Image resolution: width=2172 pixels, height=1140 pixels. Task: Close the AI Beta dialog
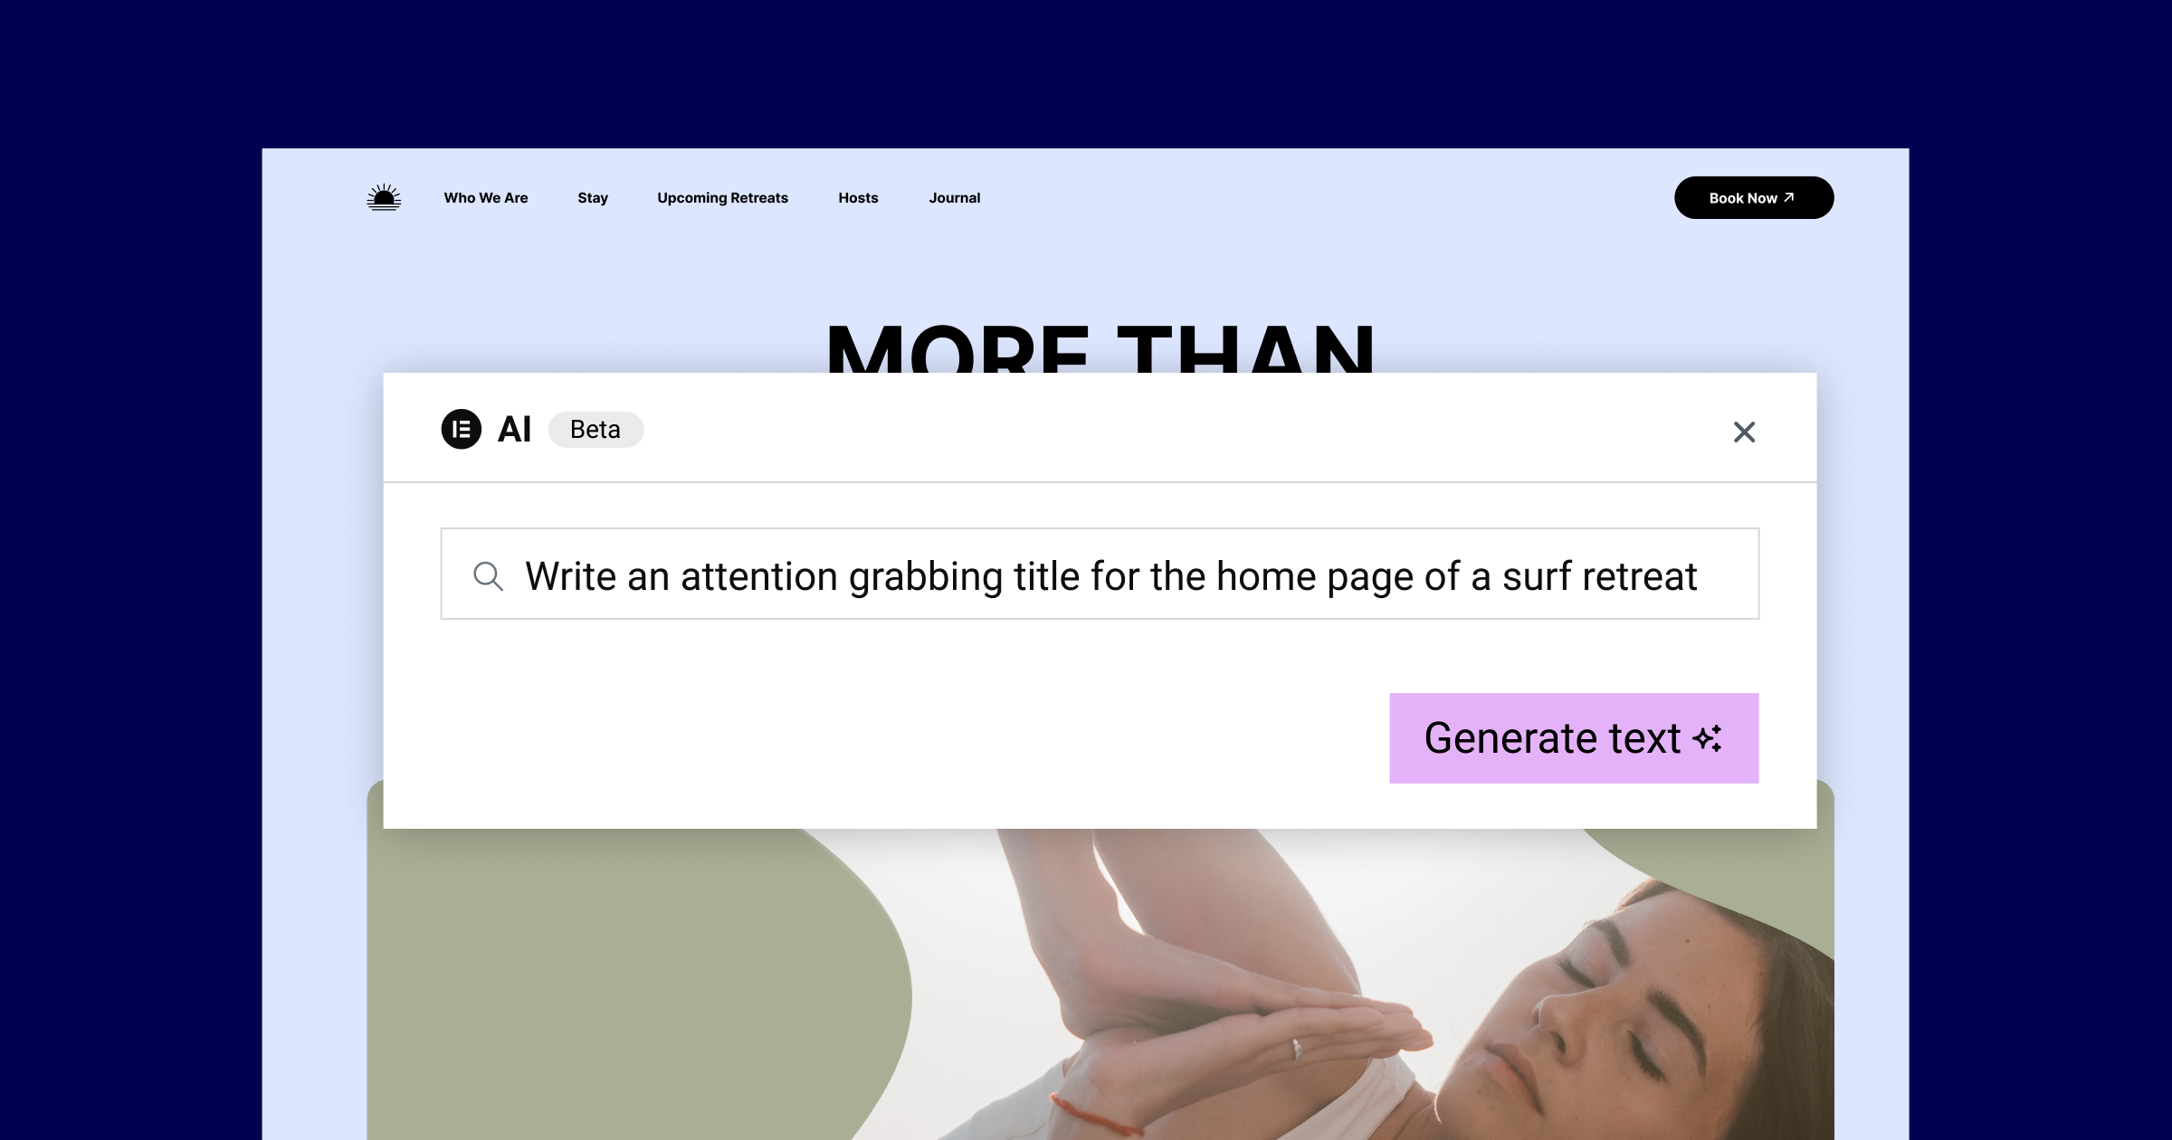pyautogui.click(x=1746, y=431)
